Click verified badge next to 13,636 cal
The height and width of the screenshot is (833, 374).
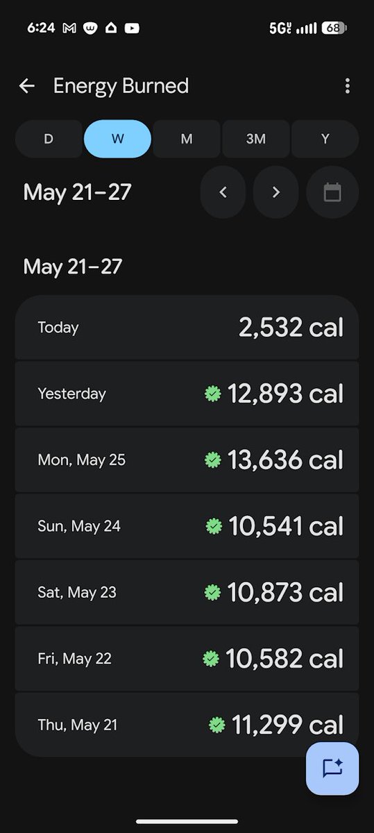213,460
